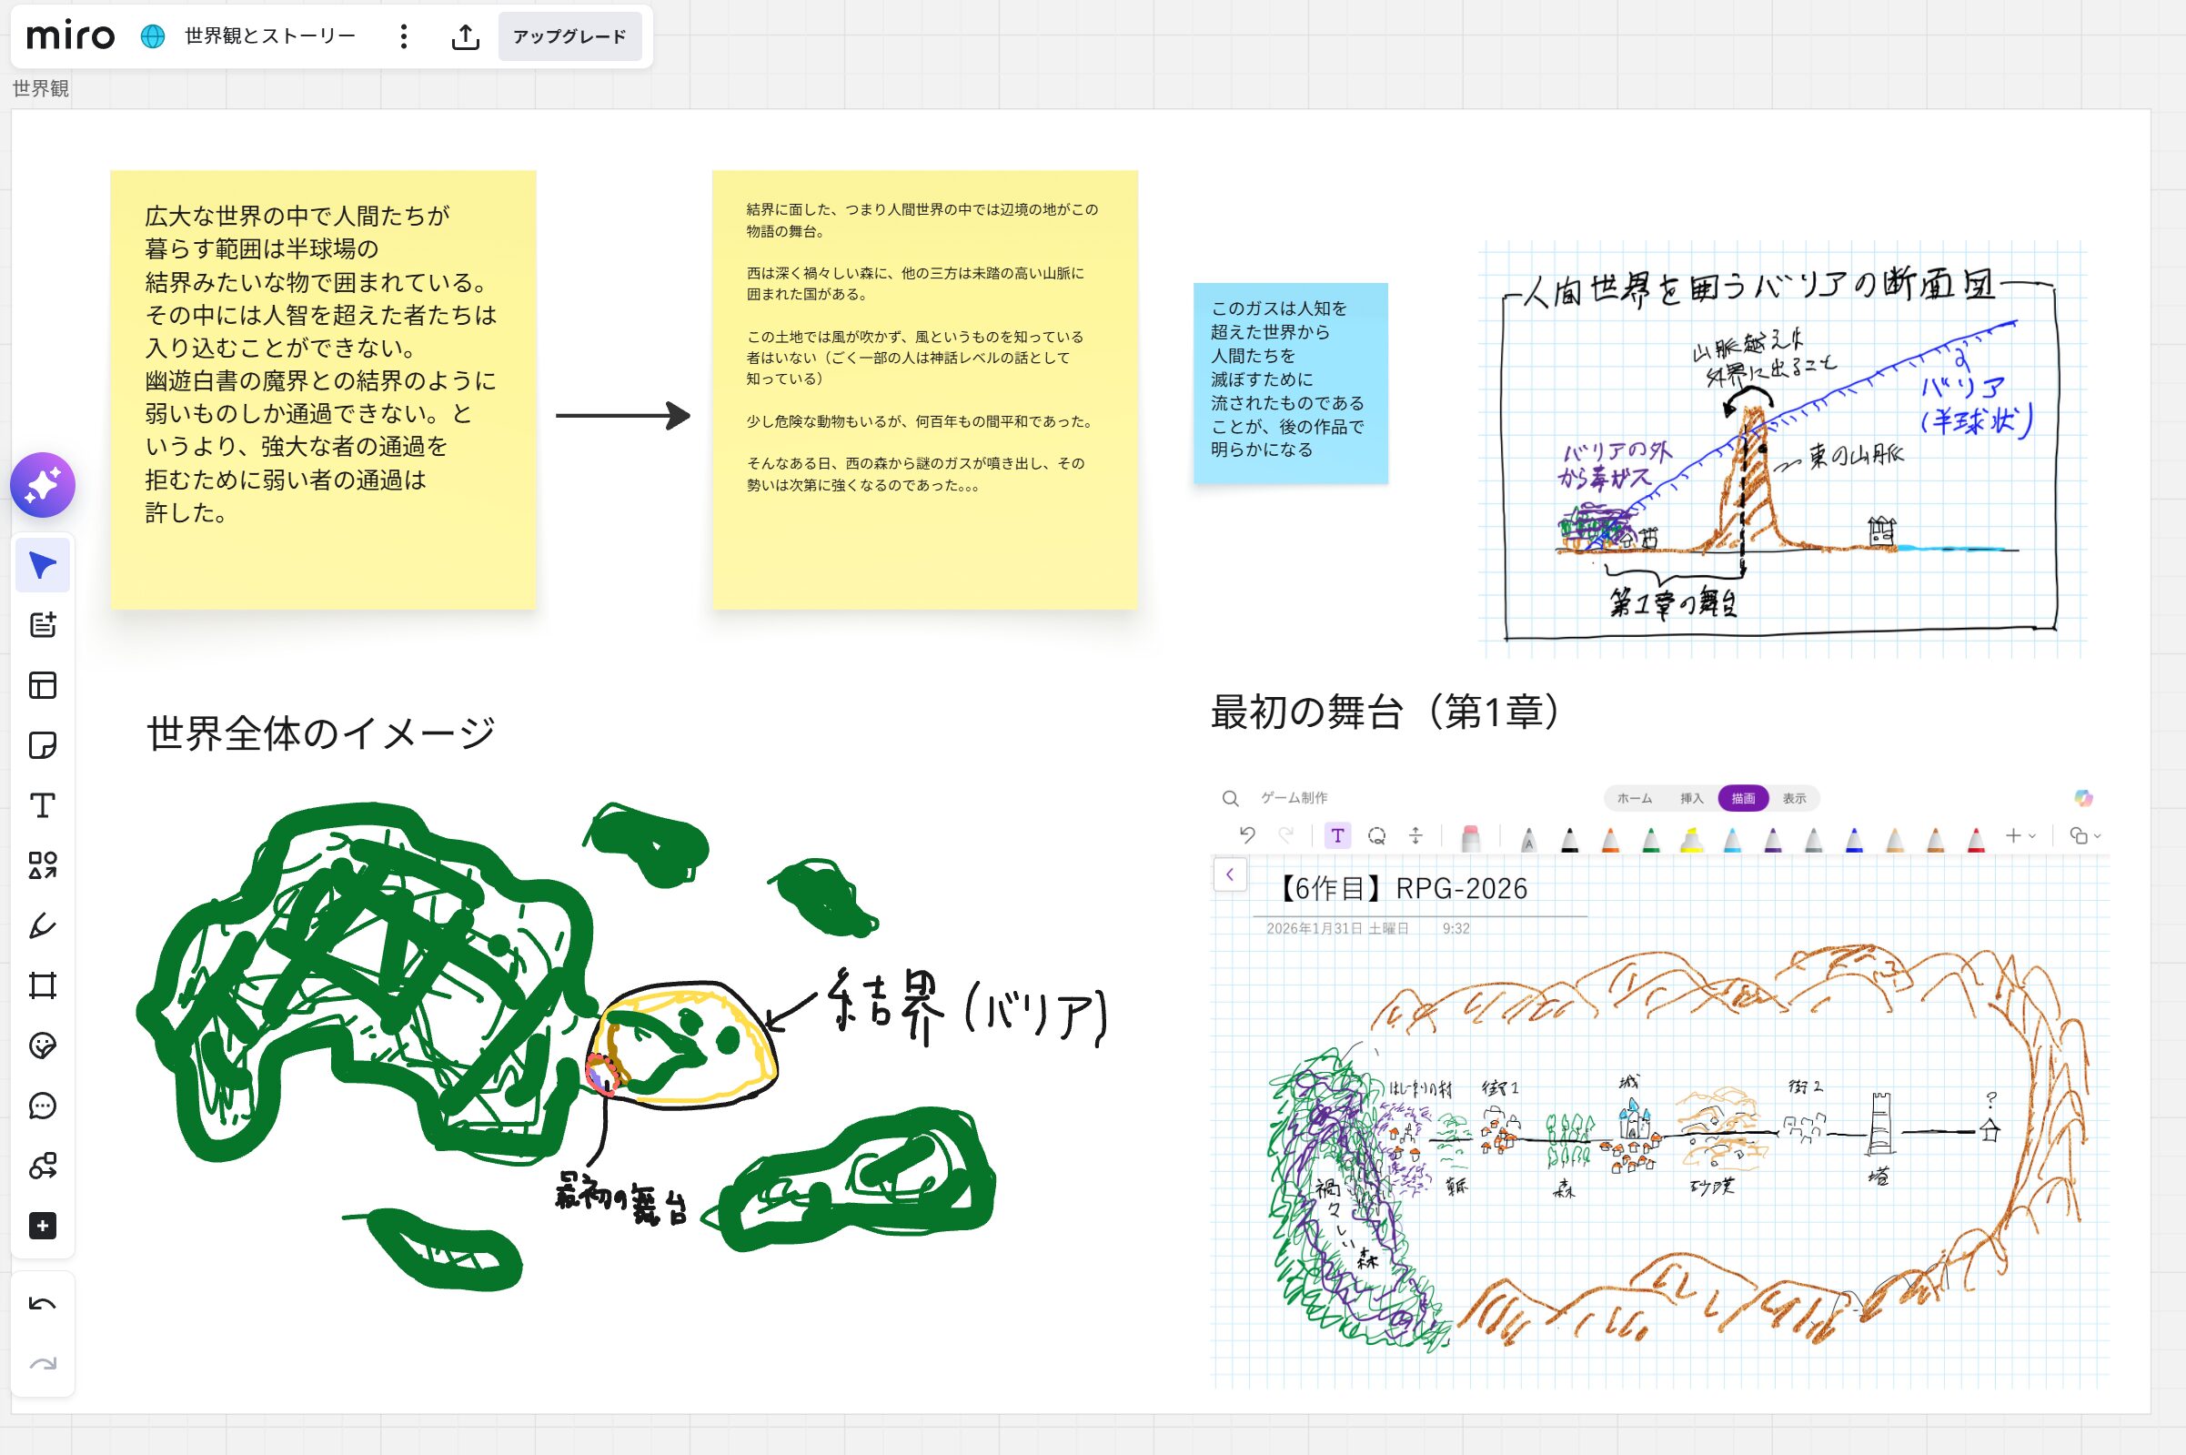
Task: Open the templates panel icon
Action: coord(43,686)
